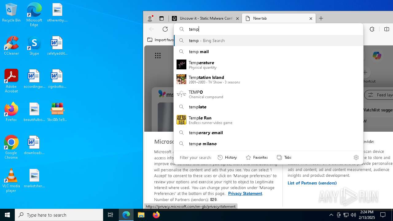Launch Skype from the desktop

coord(34,46)
